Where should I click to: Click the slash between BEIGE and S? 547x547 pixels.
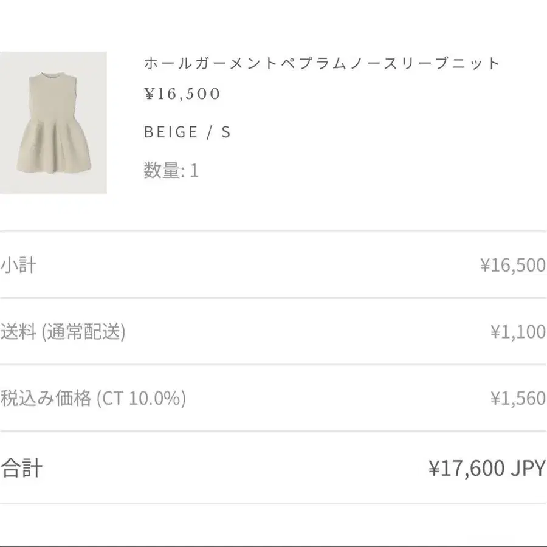click(210, 132)
